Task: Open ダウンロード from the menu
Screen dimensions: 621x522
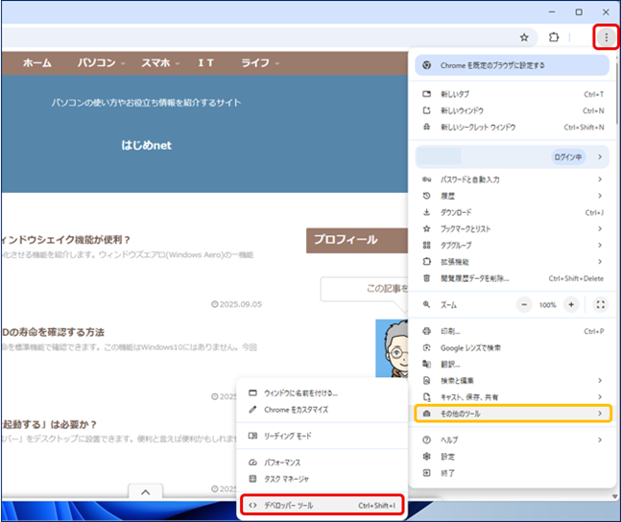Action: [512, 212]
